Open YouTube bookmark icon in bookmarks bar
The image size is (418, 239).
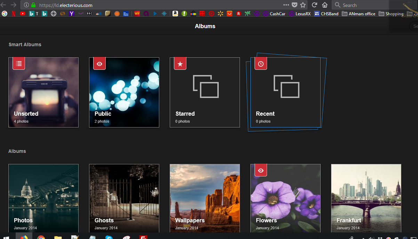tap(23, 14)
